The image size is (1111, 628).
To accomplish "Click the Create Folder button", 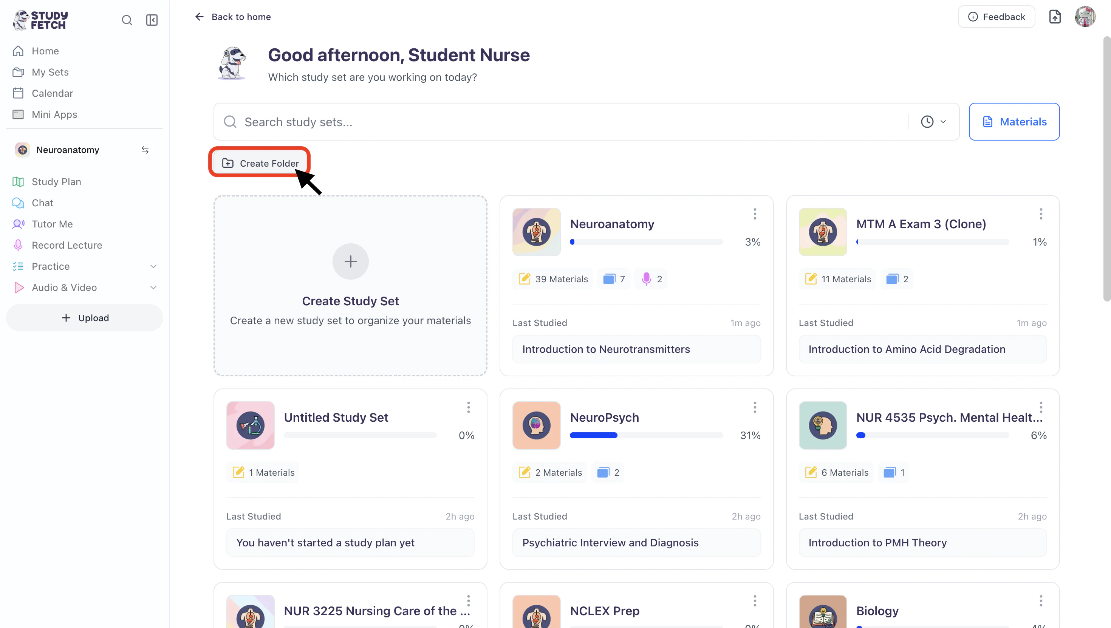I will pyautogui.click(x=260, y=163).
